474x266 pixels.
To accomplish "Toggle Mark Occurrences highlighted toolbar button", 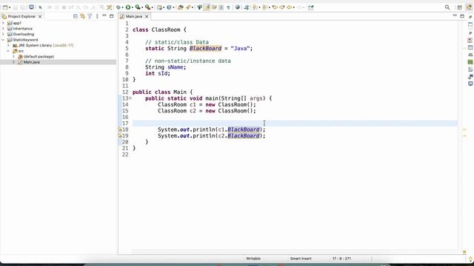I will [207, 7].
